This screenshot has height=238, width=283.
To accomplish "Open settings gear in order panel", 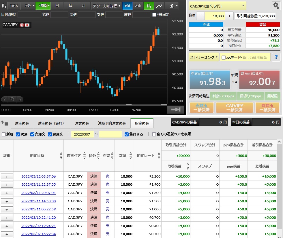I will click(x=275, y=6).
